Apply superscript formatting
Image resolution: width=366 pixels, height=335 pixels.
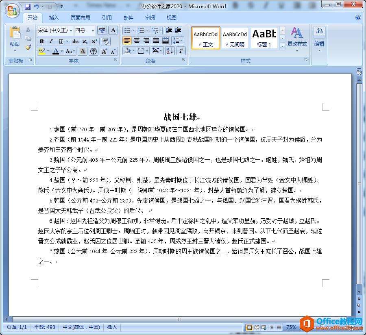tap(94, 41)
